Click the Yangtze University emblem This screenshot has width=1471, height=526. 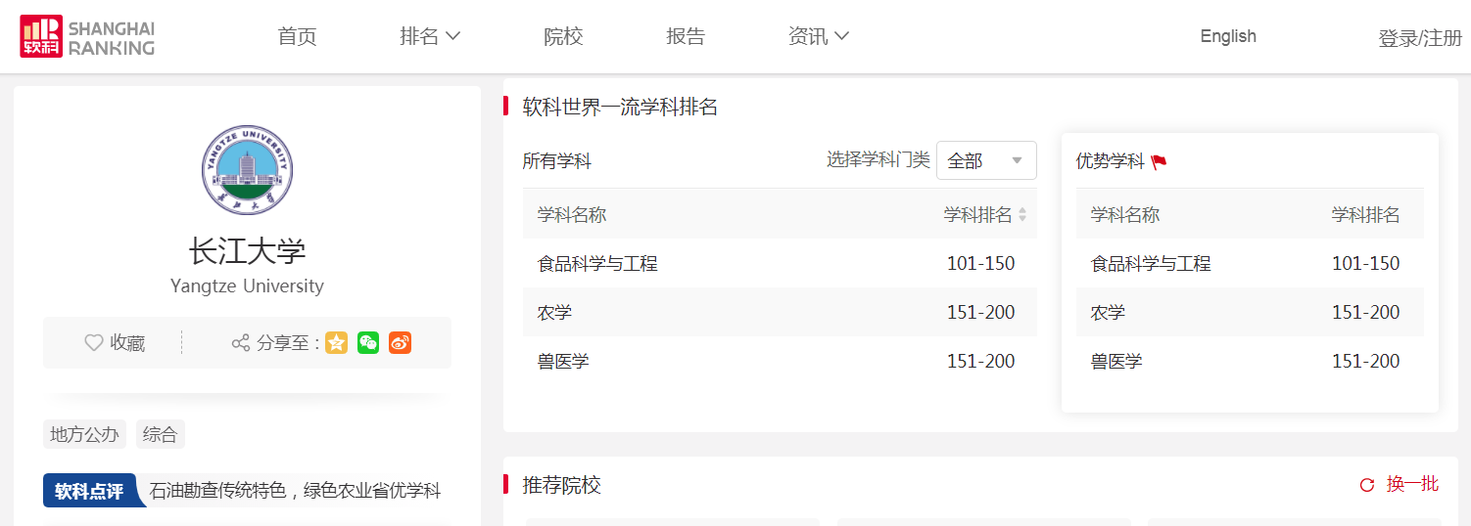247,169
